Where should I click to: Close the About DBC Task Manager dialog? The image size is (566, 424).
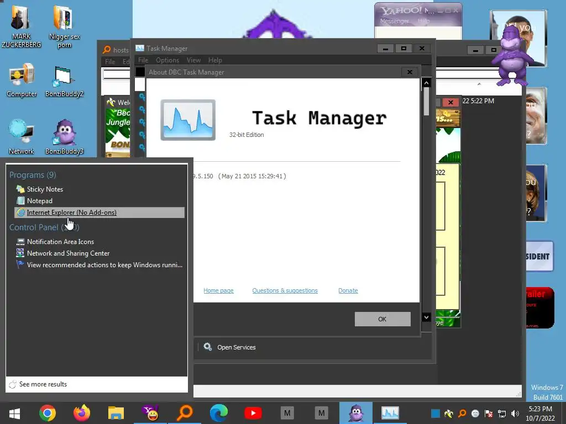pyautogui.click(x=410, y=72)
